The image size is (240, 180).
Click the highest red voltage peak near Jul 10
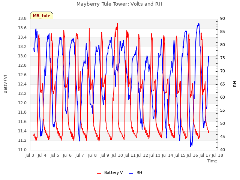click(117, 24)
